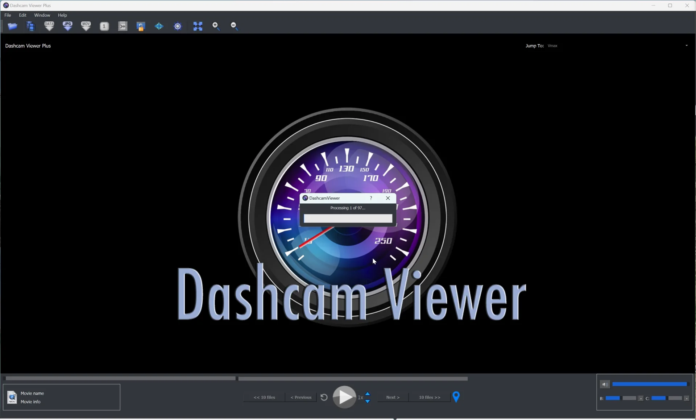Click the right playback timeline bar
696x420 pixels.
click(x=353, y=379)
